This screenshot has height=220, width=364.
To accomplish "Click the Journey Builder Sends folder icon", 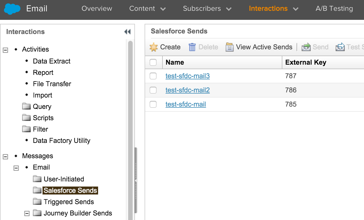I will tap(37, 213).
